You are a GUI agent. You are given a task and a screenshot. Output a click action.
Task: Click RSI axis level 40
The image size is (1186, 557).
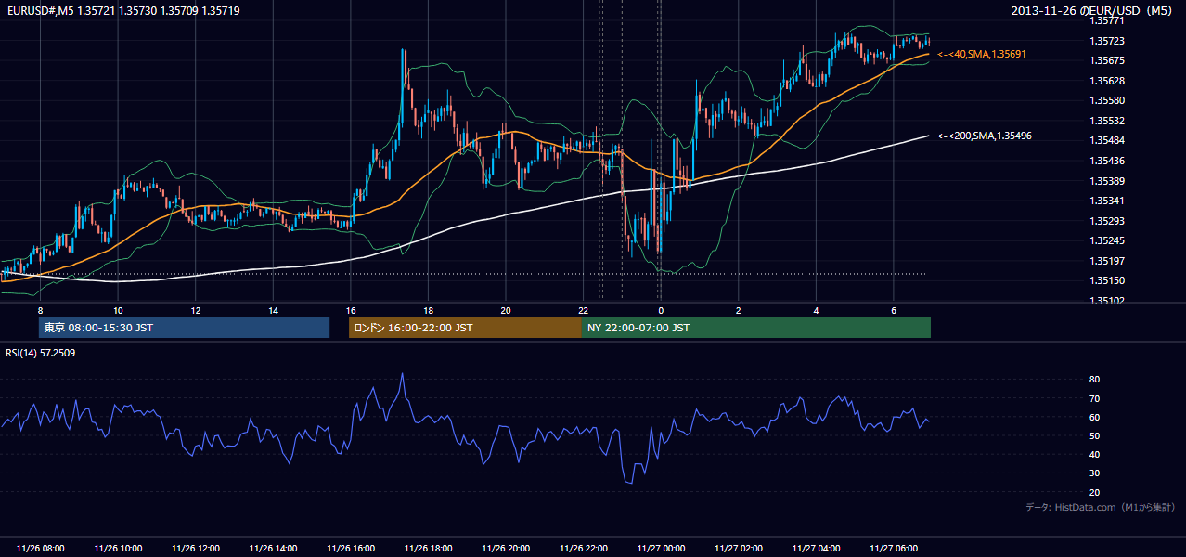click(1094, 455)
